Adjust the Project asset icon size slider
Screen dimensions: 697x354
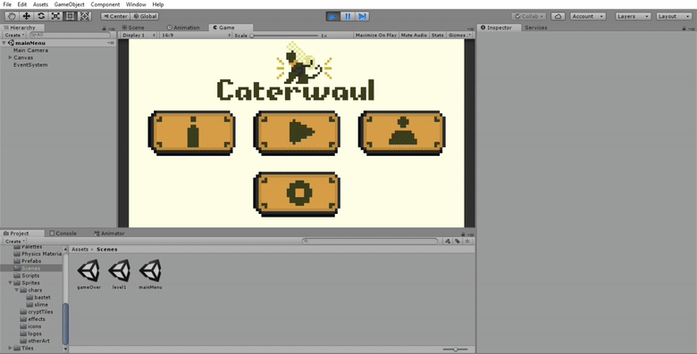(x=455, y=350)
